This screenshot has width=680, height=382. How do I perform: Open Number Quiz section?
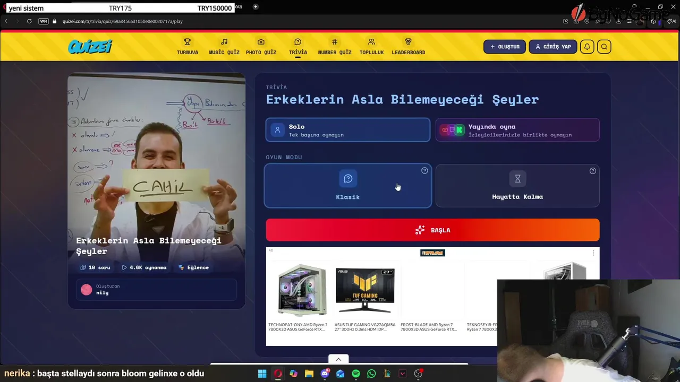click(x=335, y=47)
